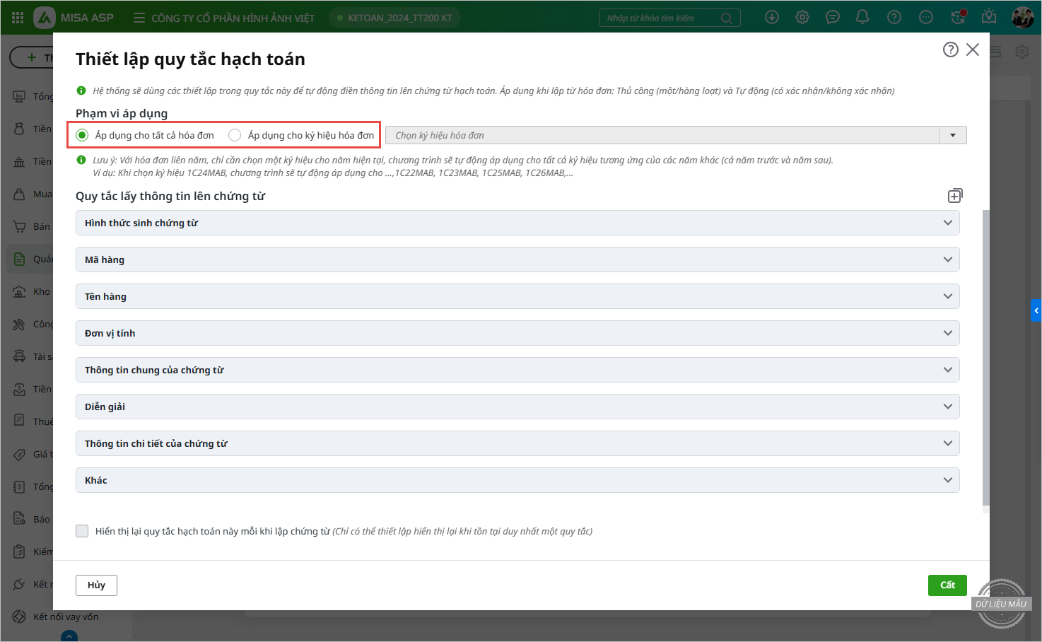Click the help icon in the dialog header
This screenshot has width=1042, height=642.
(x=950, y=49)
